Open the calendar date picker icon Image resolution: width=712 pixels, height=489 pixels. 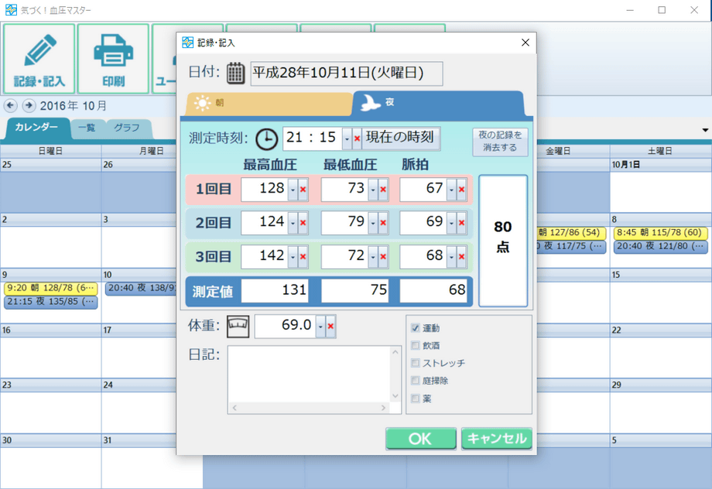pos(236,74)
